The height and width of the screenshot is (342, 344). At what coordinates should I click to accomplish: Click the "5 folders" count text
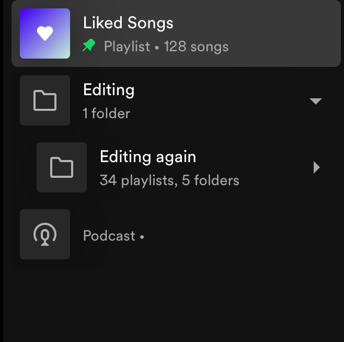(x=210, y=180)
